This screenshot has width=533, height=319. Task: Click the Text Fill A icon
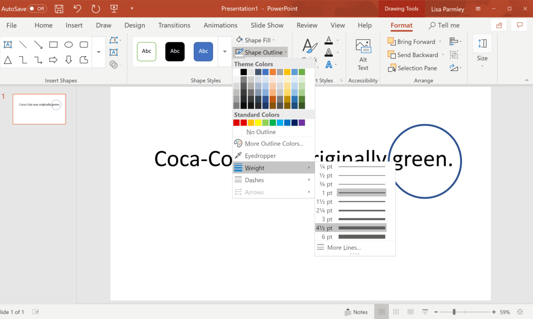click(x=329, y=40)
